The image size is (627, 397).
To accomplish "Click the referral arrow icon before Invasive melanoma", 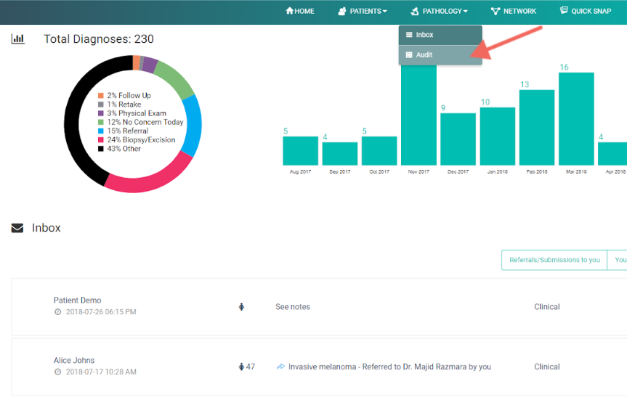I will point(280,367).
